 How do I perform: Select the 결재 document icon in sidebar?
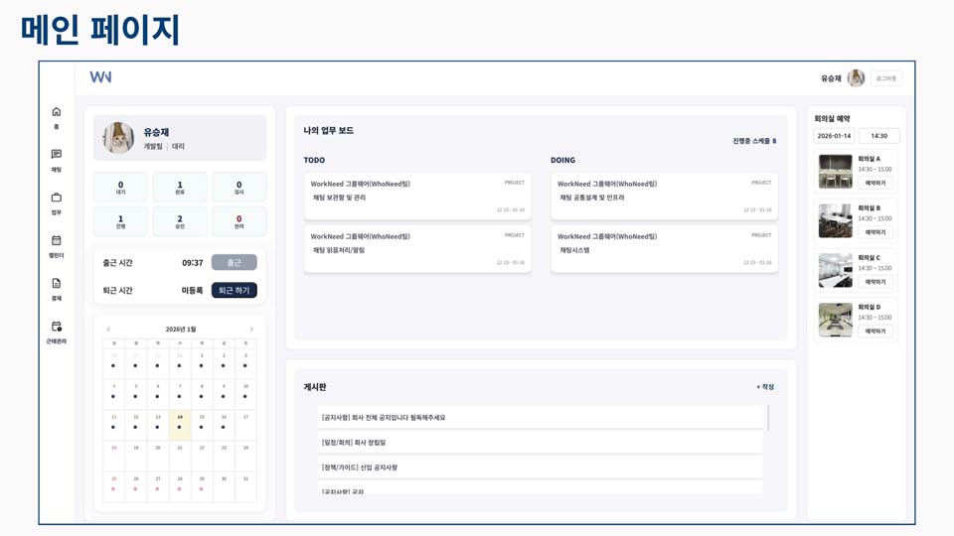pos(57,284)
